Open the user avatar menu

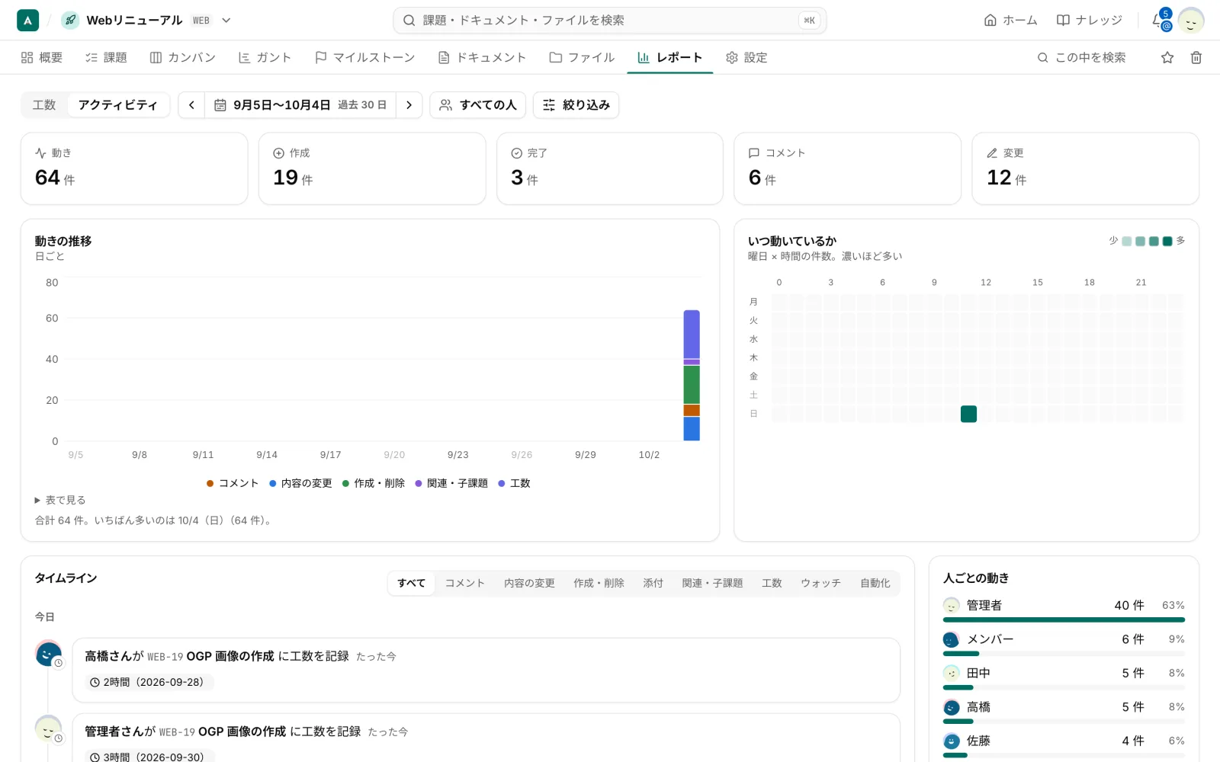coord(1190,21)
